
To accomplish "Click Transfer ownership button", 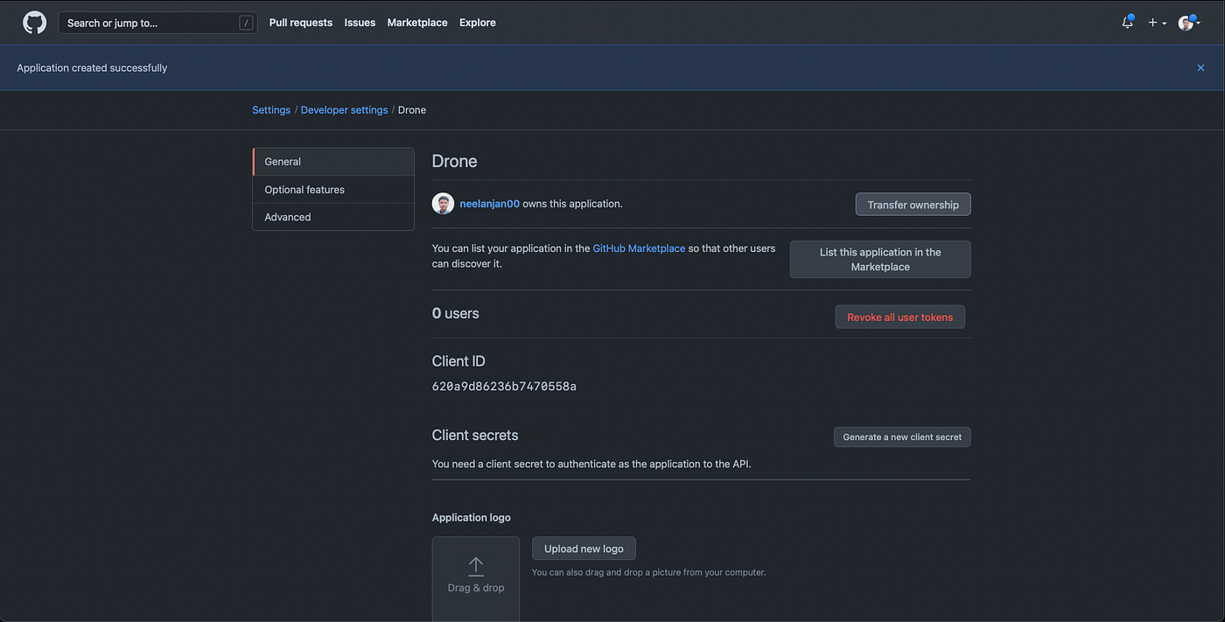I will 913,205.
